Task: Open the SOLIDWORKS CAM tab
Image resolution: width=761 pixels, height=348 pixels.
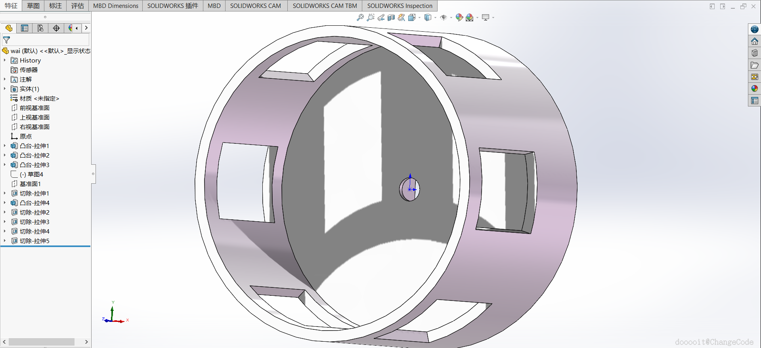Action: [255, 6]
